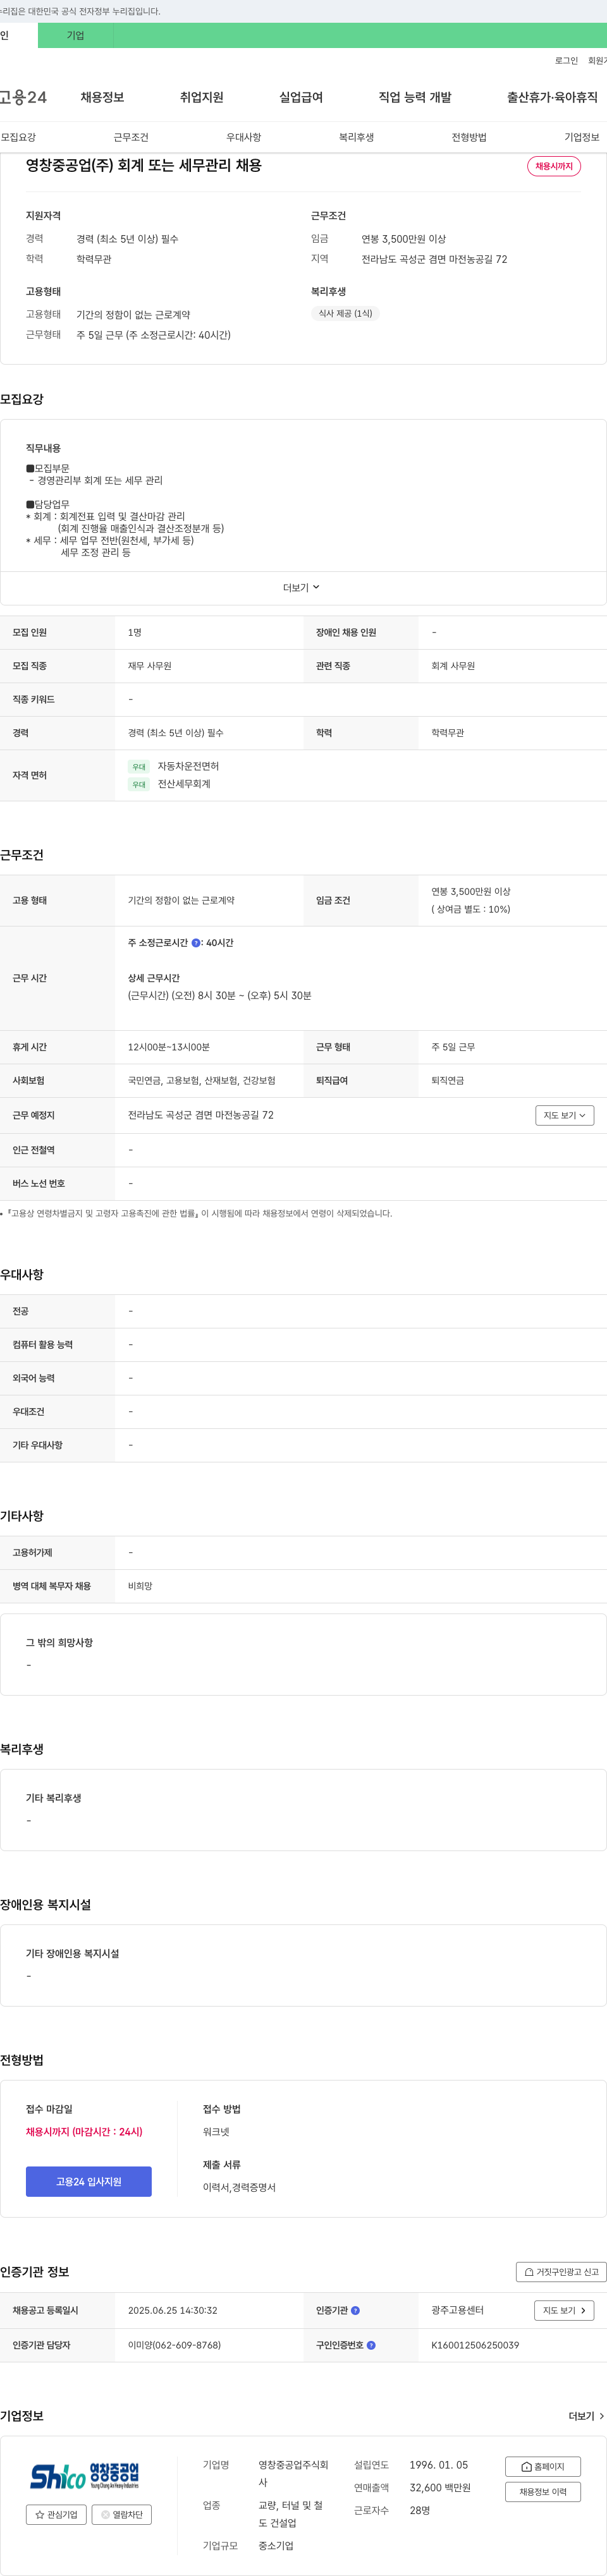Open the 로그인 link
The width and height of the screenshot is (607, 2576).
click(x=566, y=61)
